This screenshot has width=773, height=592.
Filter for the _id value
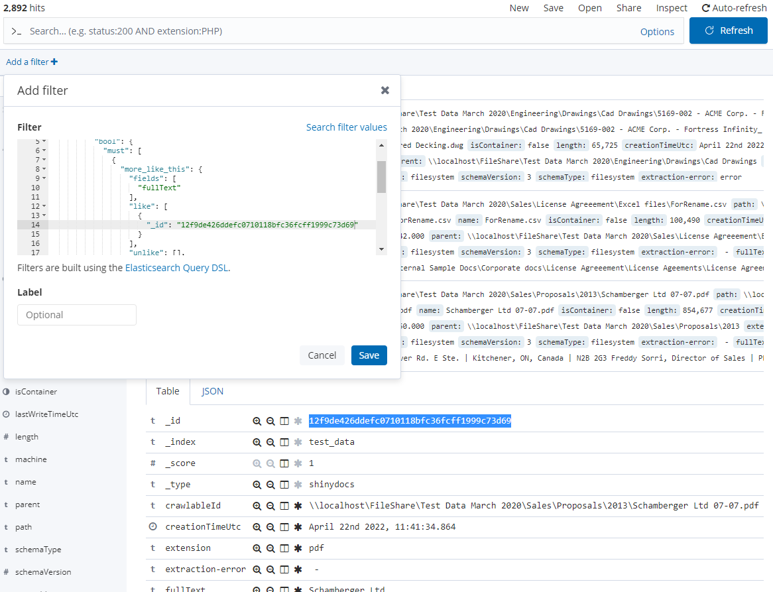tap(257, 421)
